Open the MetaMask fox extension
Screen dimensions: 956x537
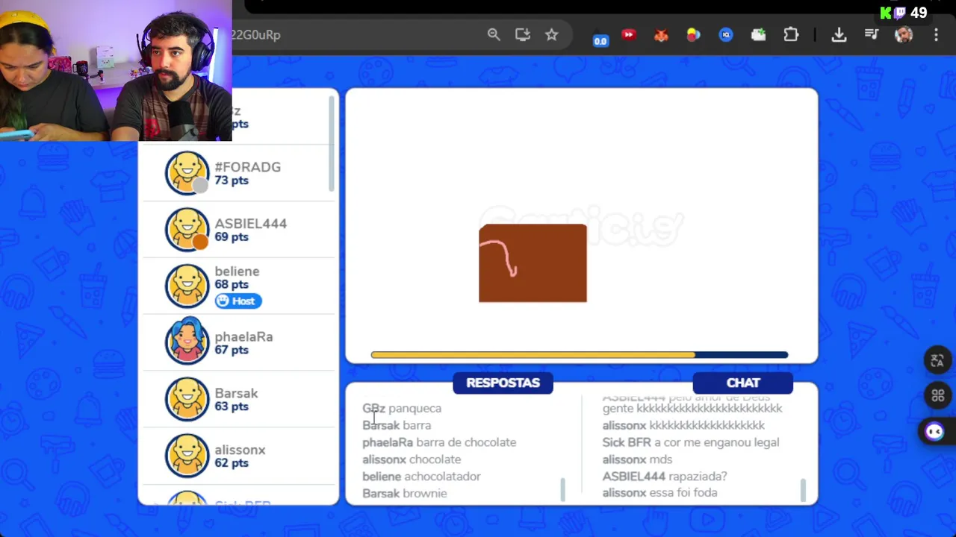(x=661, y=34)
